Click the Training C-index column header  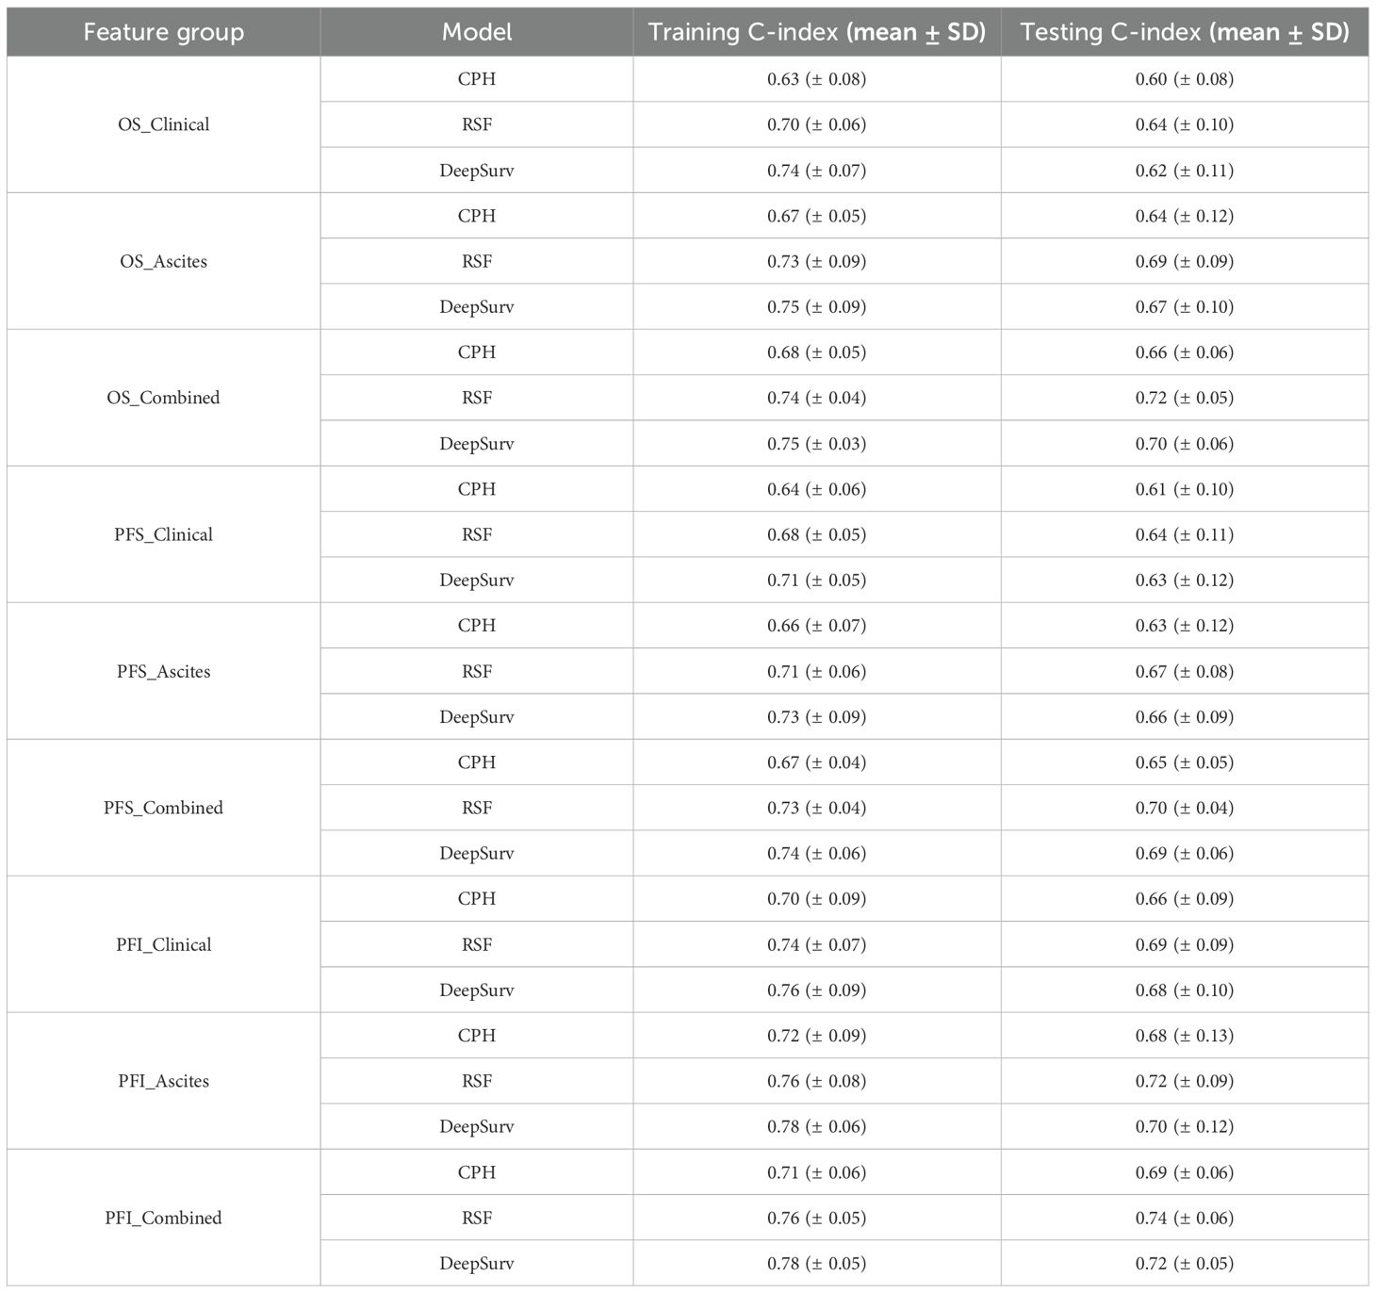816,32
